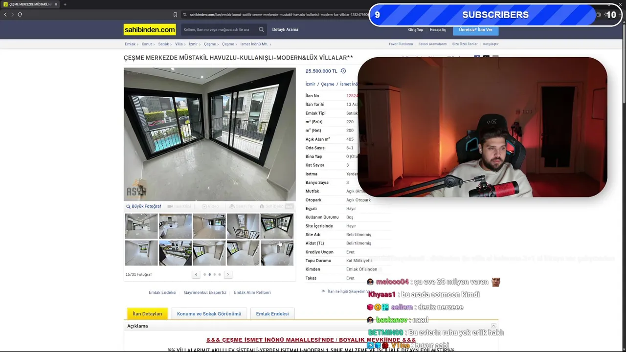Go back using the browser back arrow
Image resolution: width=626 pixels, height=352 pixels.
(5, 15)
